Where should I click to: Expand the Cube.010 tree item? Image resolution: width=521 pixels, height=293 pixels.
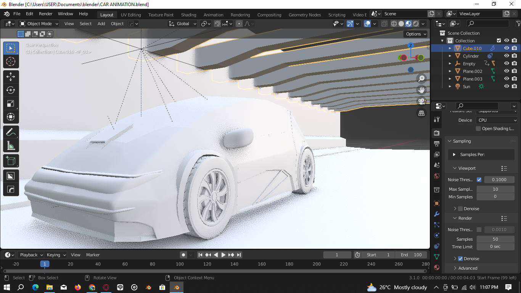tap(450, 48)
